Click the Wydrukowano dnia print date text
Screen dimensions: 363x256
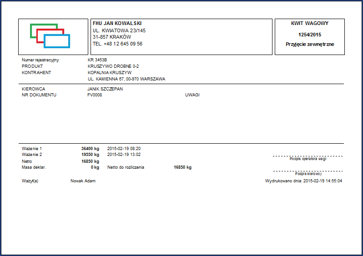pos(303,181)
